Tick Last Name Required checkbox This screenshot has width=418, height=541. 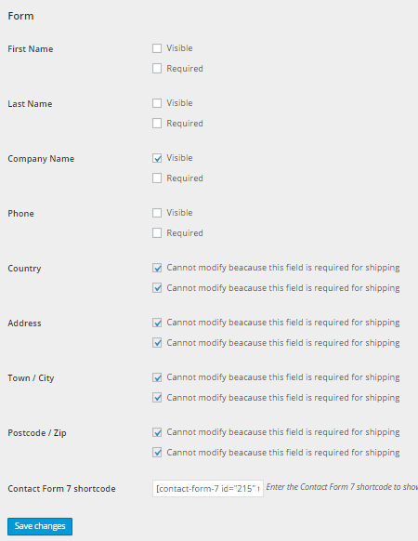pyautogui.click(x=157, y=124)
